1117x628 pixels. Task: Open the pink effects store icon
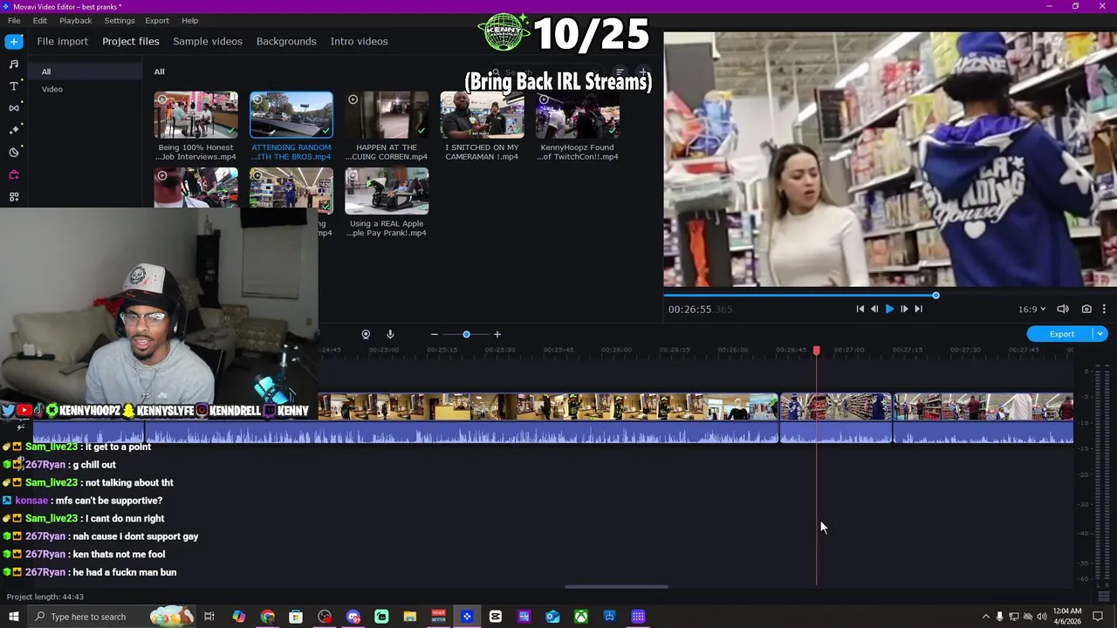[14, 174]
